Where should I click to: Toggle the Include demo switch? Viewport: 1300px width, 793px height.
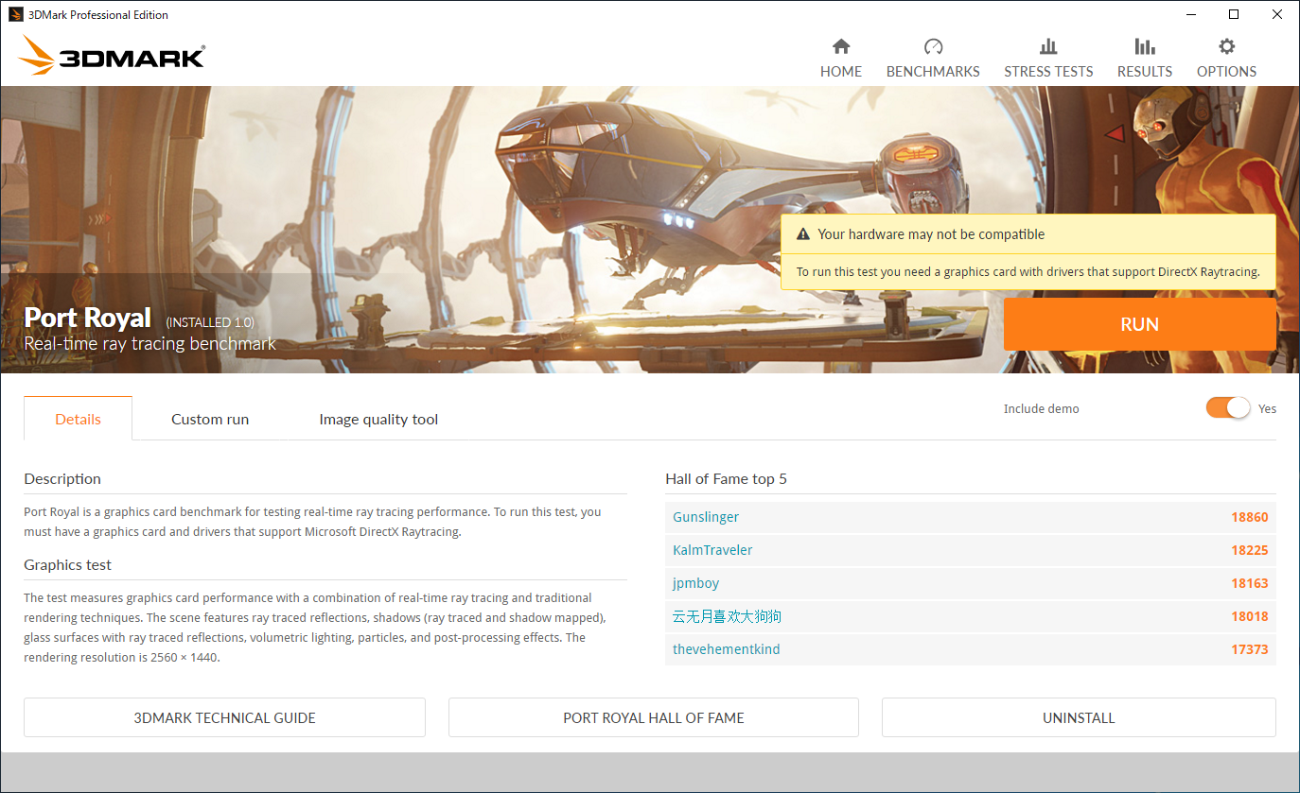[x=1228, y=408]
